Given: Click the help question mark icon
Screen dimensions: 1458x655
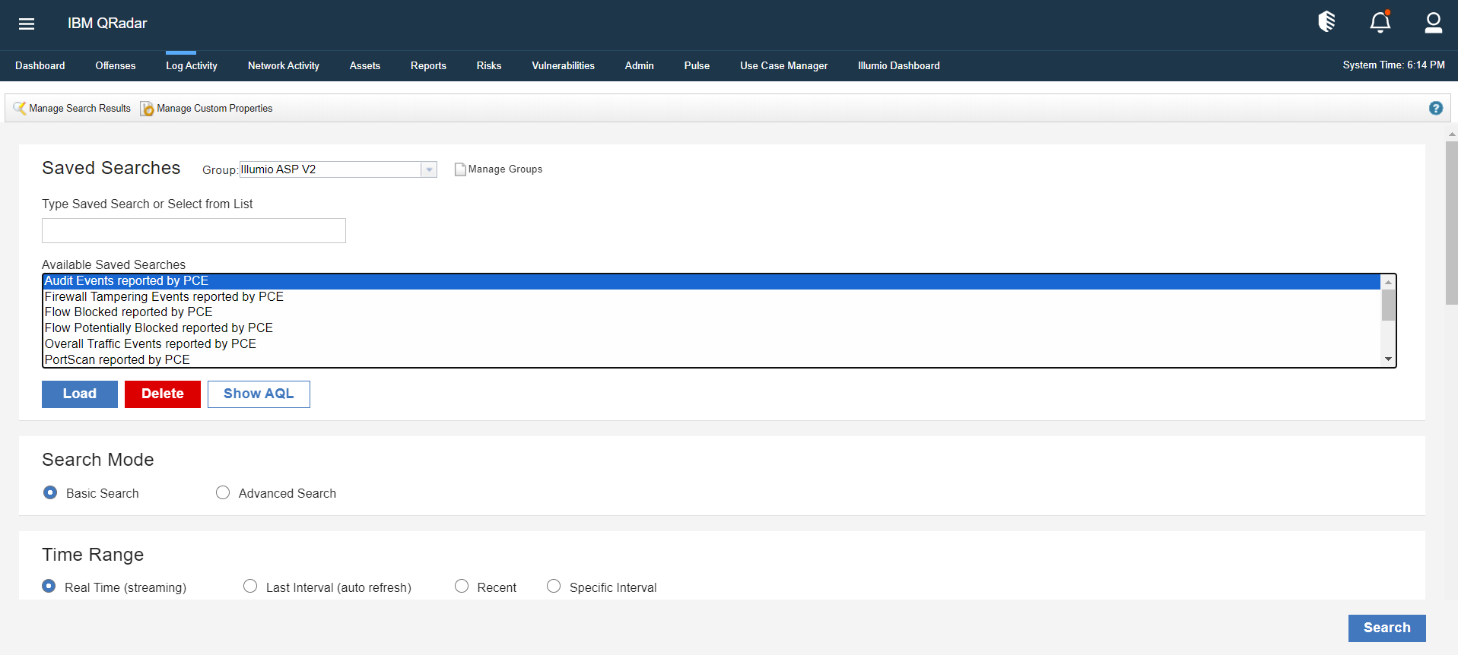Looking at the screenshot, I should [1436, 108].
